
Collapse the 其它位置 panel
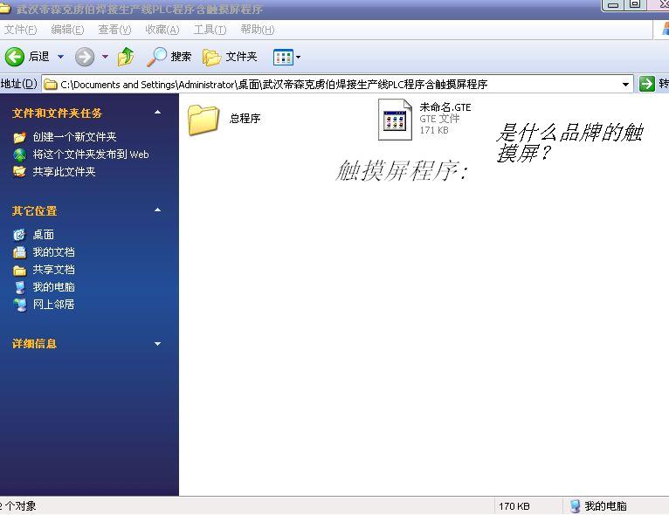[157, 210]
